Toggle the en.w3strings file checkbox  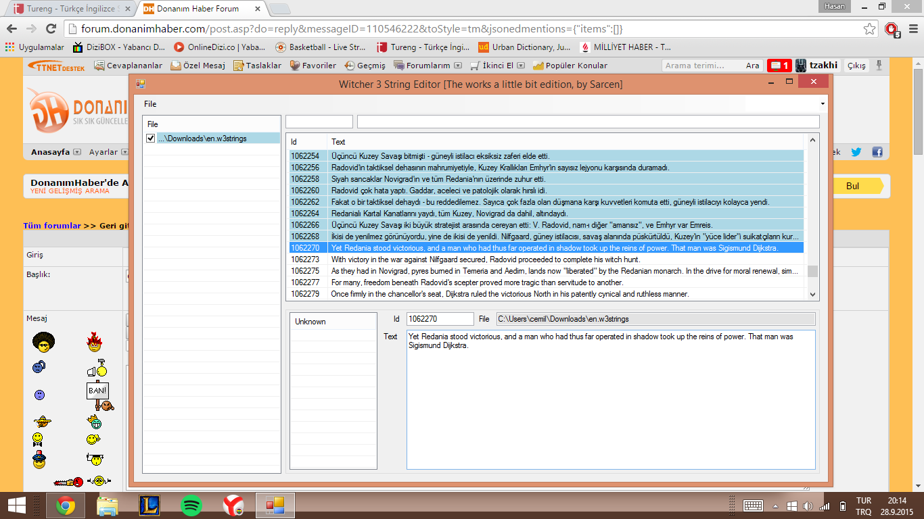(x=151, y=138)
